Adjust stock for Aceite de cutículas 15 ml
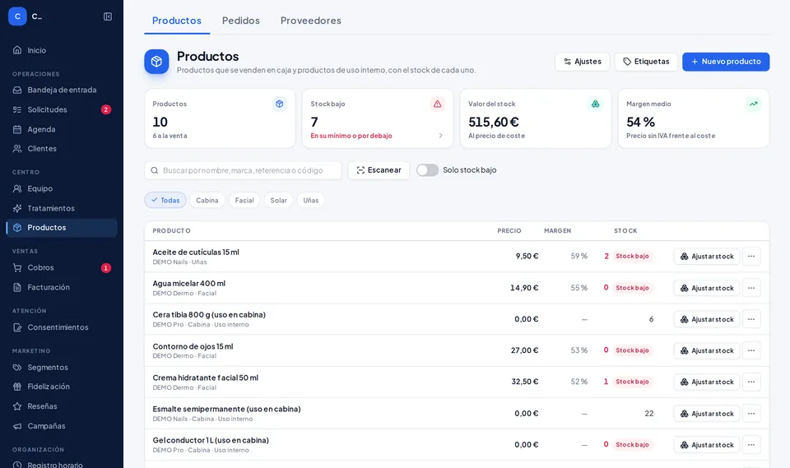Screen dimensions: 790x468 click(707, 257)
